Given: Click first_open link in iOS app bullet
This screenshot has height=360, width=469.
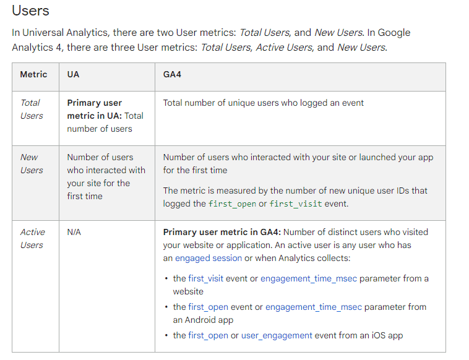Looking at the screenshot, I should (x=208, y=335).
